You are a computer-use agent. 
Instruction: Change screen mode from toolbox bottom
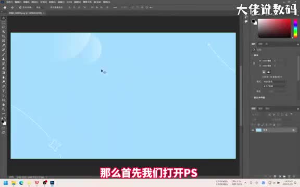(4, 132)
